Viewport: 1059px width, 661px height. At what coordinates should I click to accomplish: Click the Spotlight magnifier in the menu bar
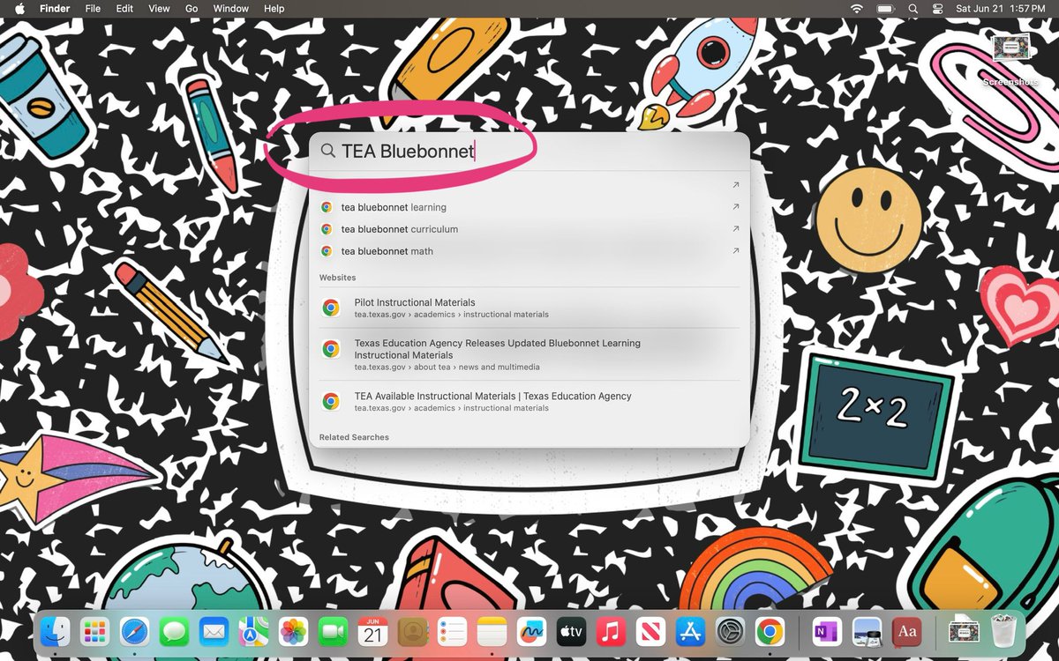913,8
